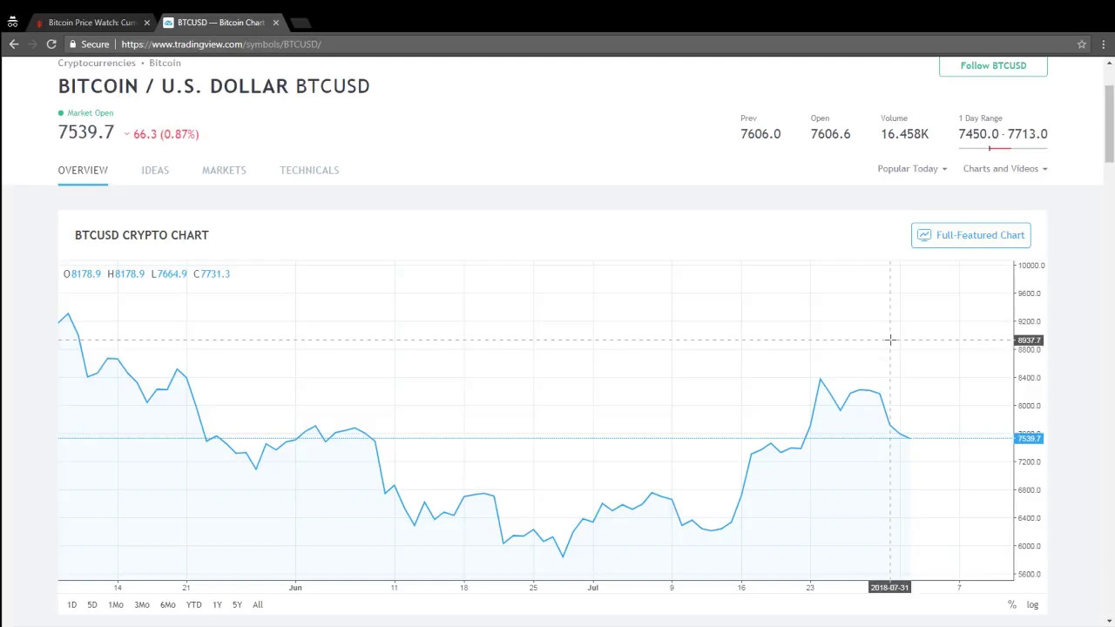Go to the Technicals tab
Viewport: 1115px width, 627px height.
pyautogui.click(x=309, y=170)
